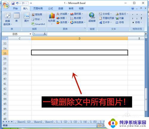The width and height of the screenshot is (149, 129).
Task: Switch to the 数据 tab
Action: pyautogui.click(x=61, y=8)
